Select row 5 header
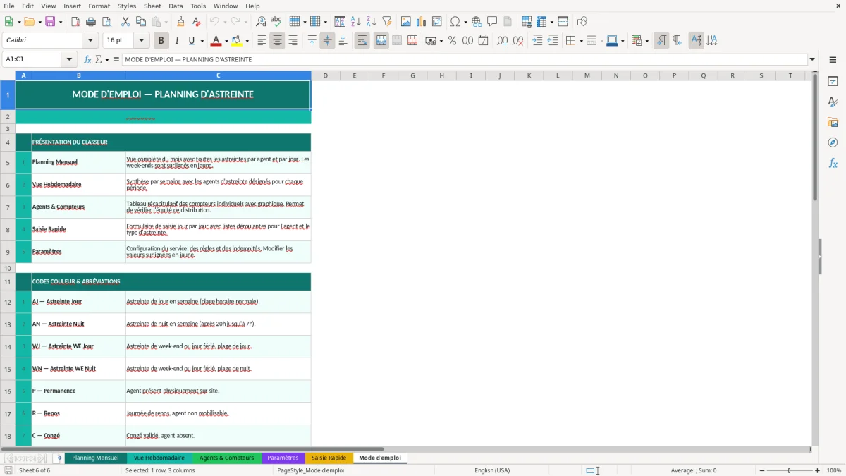Image resolution: width=846 pixels, height=476 pixels. (8, 162)
